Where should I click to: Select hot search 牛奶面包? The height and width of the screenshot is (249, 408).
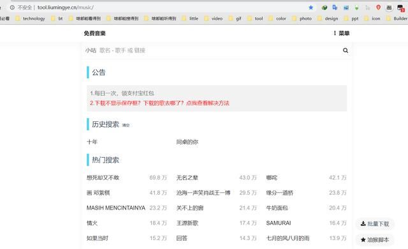[277, 208]
